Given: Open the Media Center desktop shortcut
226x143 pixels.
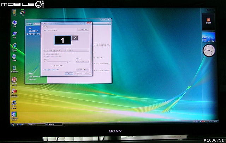Looking at the screenshot, I should pyautogui.click(x=14, y=105).
